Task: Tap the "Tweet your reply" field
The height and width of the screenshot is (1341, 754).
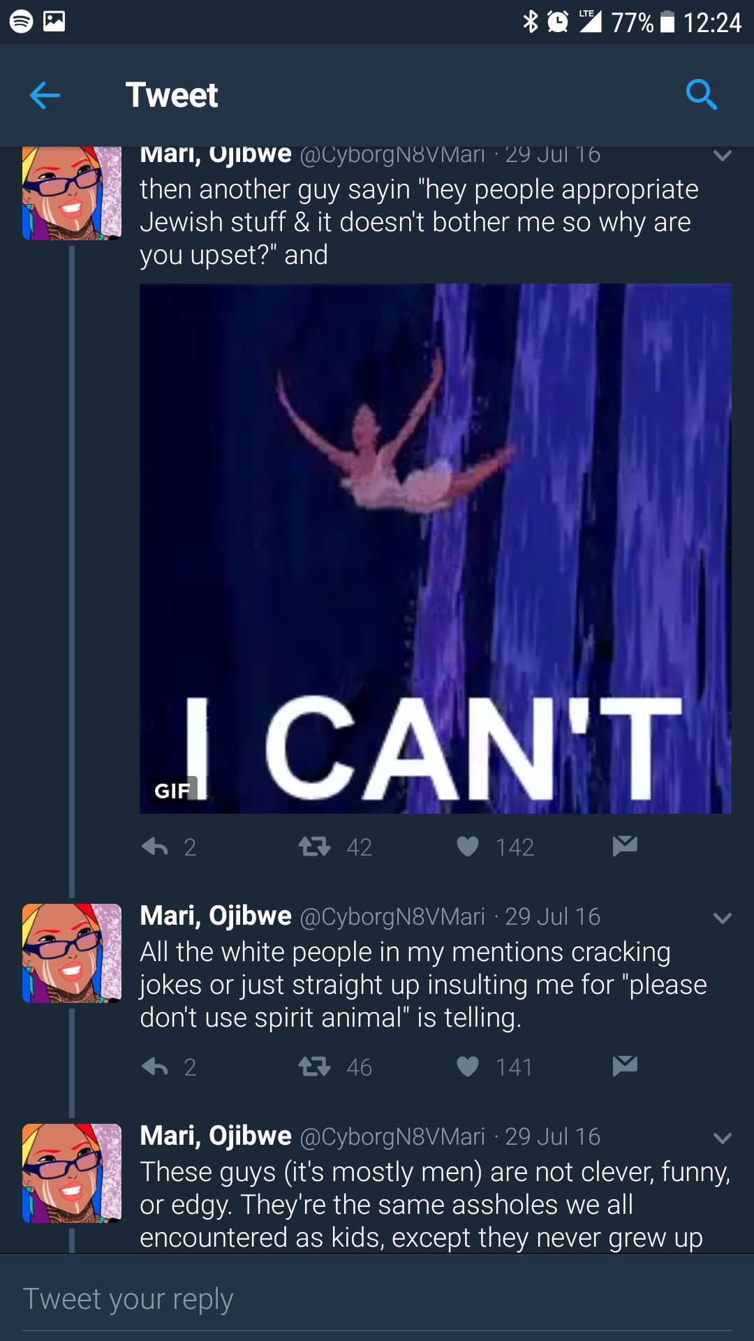Action: pyautogui.click(x=377, y=1299)
